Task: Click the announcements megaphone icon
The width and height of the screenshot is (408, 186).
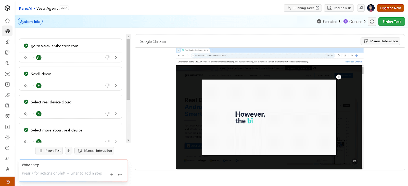Action: [x=361, y=8]
